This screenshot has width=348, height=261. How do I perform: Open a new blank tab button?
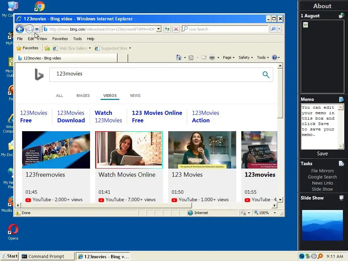123,58
